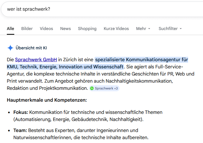This screenshot has height=143, width=203.
Task: Open the Suchfilter dropdown
Action: (x=170, y=29)
